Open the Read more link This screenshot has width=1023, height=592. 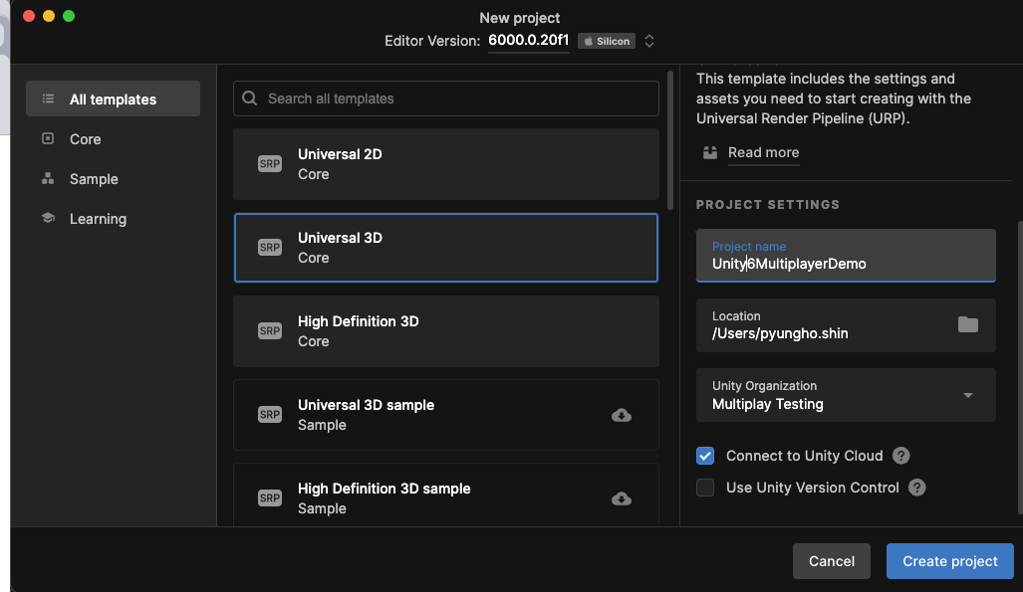point(763,152)
